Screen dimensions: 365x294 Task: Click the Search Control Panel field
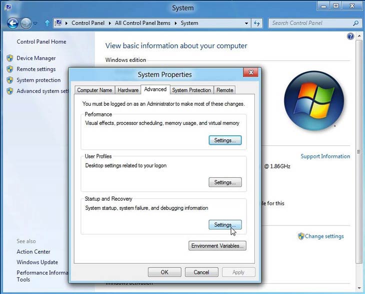(315, 23)
